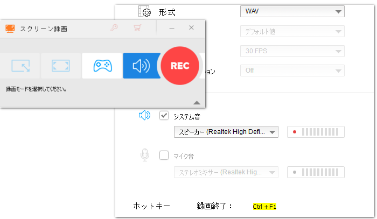
Task: Select game recording mode icon
Action: click(102, 66)
